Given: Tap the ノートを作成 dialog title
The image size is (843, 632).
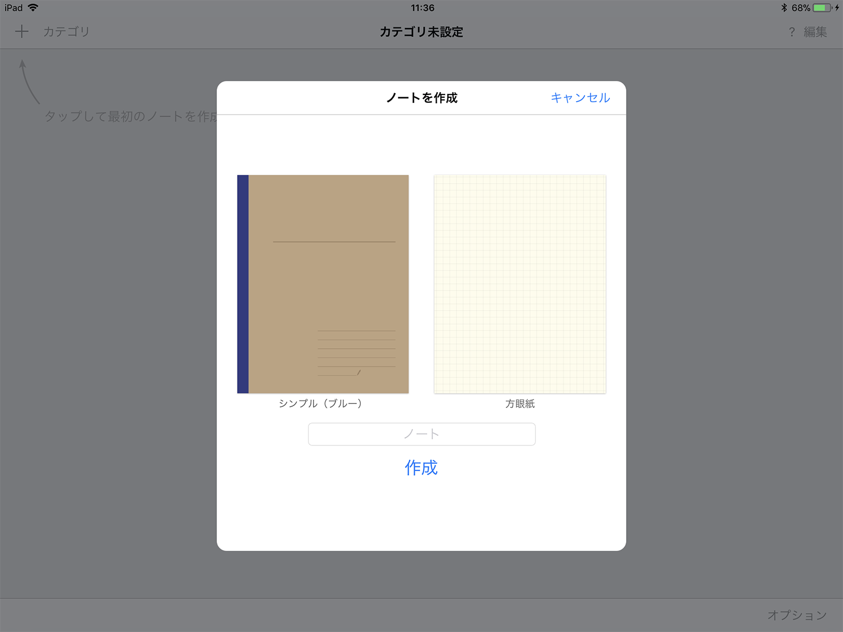Looking at the screenshot, I should pyautogui.click(x=422, y=98).
